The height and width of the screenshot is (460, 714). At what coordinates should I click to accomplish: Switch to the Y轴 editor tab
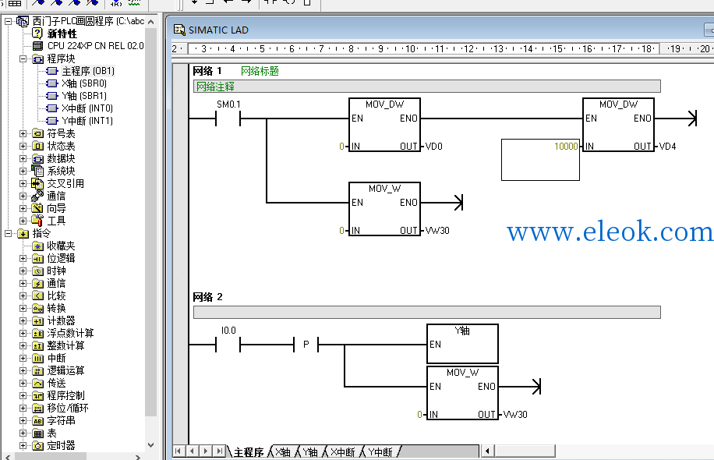pyautogui.click(x=310, y=451)
